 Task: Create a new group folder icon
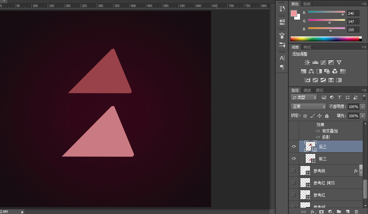pyautogui.click(x=339, y=212)
